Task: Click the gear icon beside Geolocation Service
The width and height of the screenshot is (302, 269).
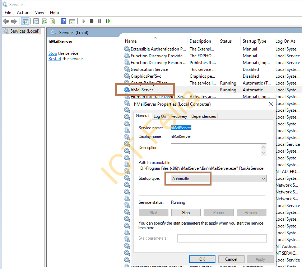Action: [127, 69]
